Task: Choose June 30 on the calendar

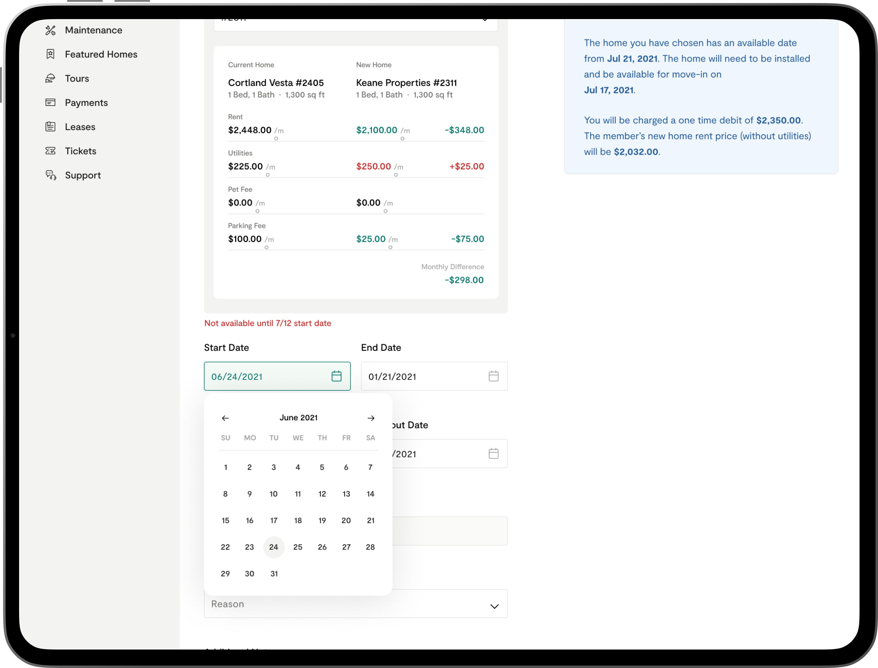Action: pos(249,574)
